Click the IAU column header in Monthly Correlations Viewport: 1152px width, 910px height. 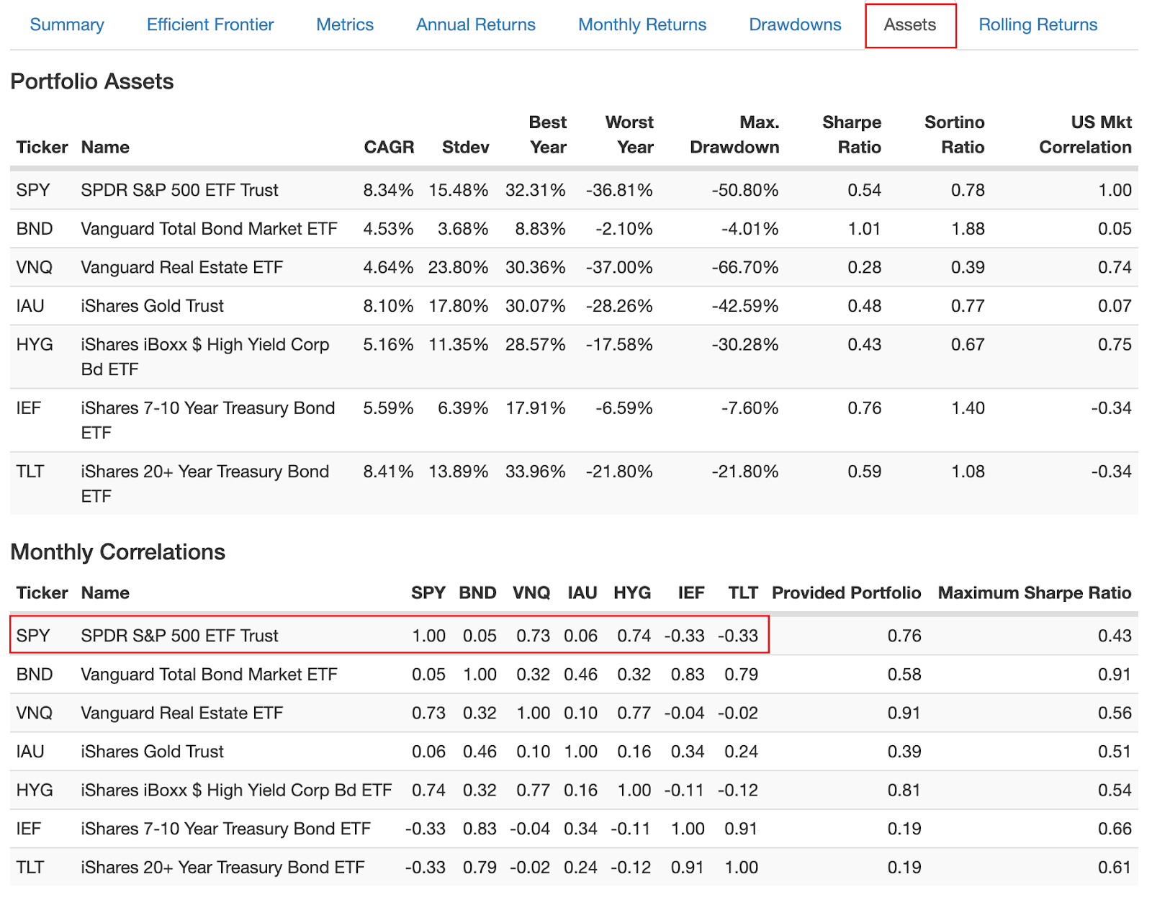point(582,593)
